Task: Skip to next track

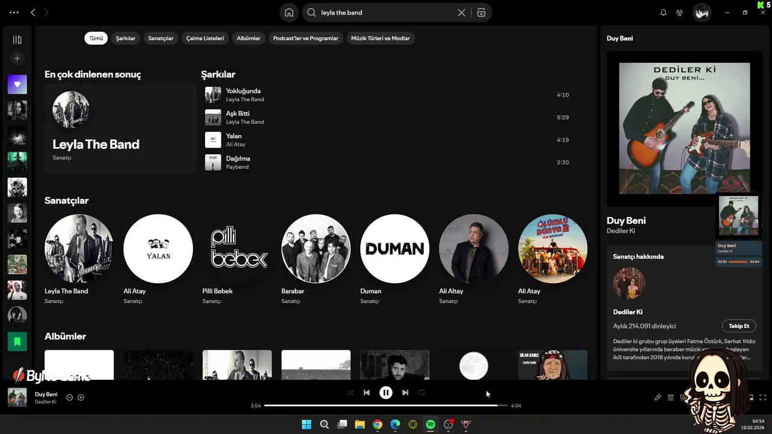Action: coord(405,392)
